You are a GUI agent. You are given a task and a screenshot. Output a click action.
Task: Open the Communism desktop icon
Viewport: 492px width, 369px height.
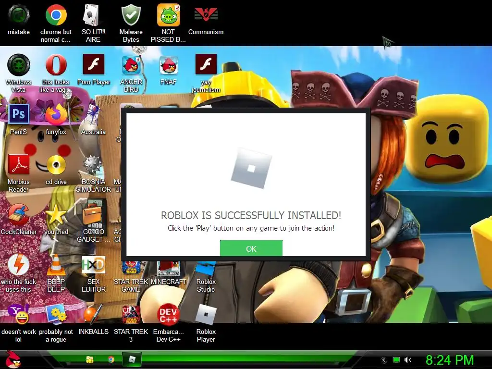[x=206, y=20]
